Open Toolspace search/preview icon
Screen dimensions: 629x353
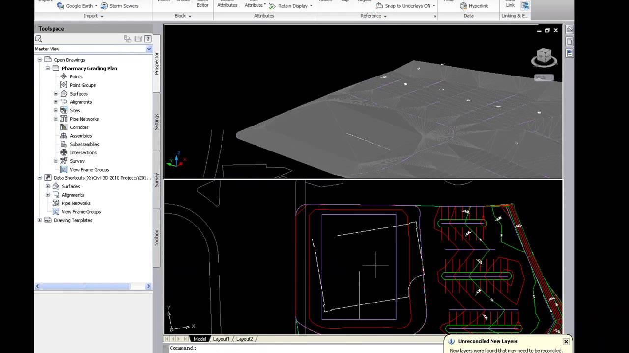coord(39,39)
